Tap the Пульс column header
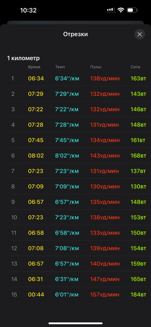The image size is (151, 327). [x=96, y=67]
